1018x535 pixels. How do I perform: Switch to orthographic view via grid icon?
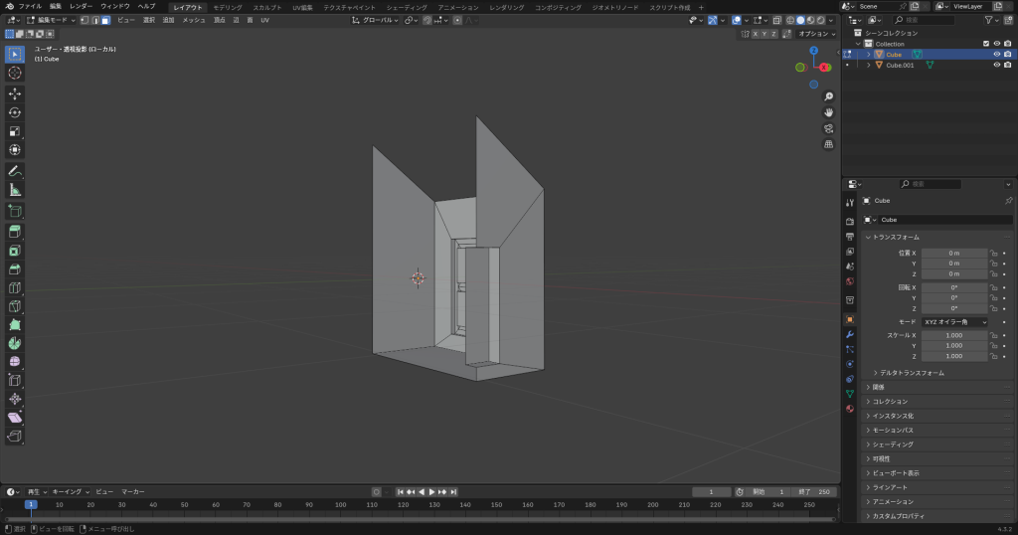click(x=828, y=144)
